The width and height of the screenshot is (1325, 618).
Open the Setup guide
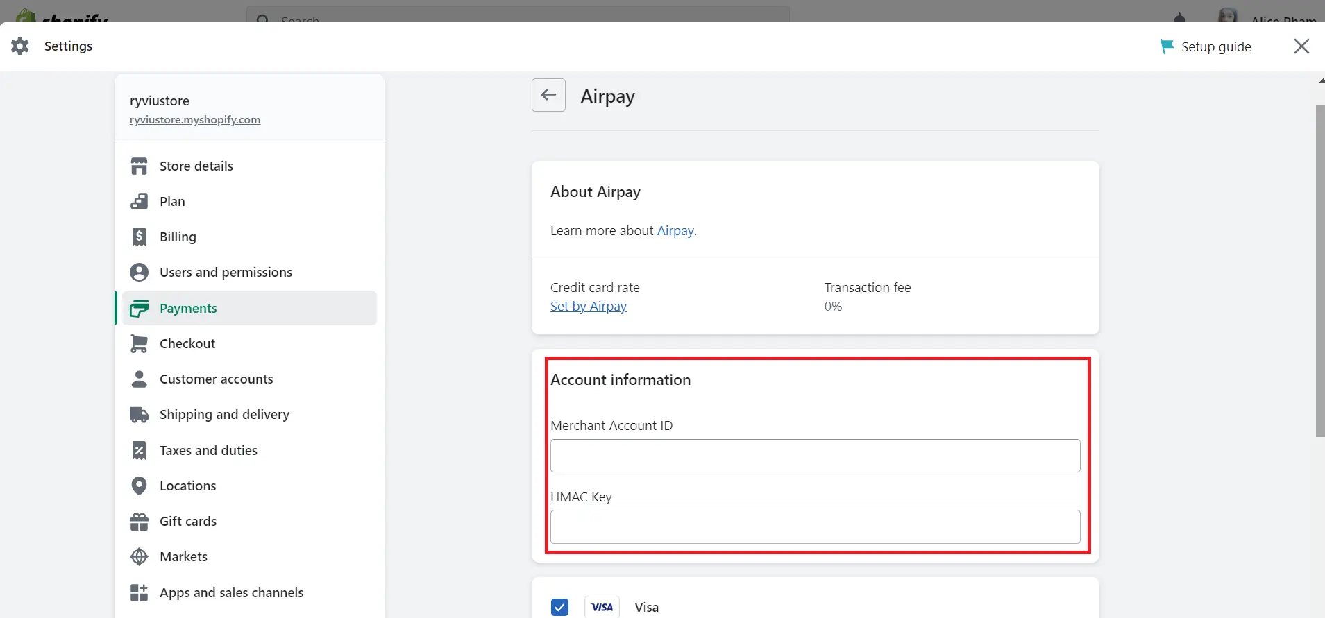pos(1206,46)
